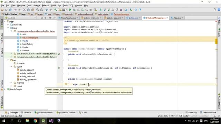Collapse the java folder
This screenshot has width=221, height=124.
coord(8,28)
